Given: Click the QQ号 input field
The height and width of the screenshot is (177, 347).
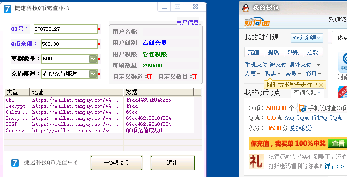Looking at the screenshot, I should tap(66, 29).
